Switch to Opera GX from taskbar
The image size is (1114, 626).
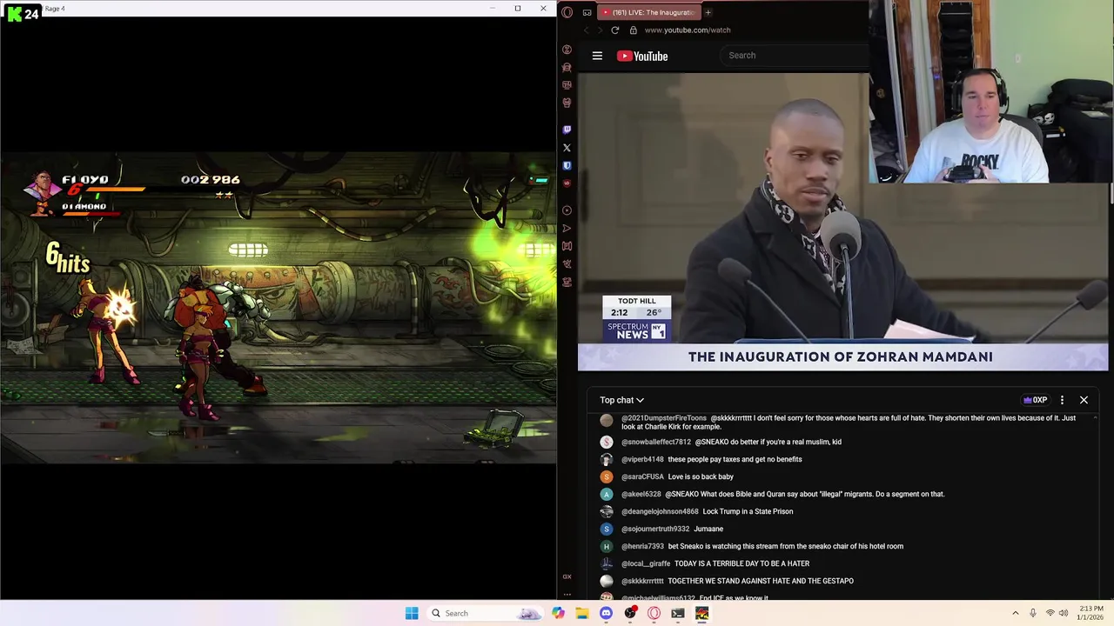click(654, 613)
